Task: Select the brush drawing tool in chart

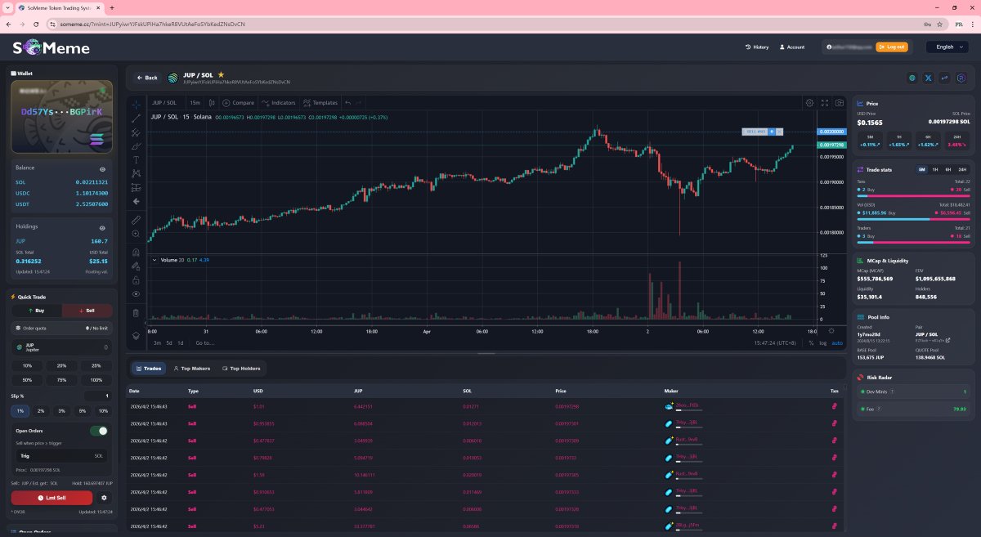Action: [x=136, y=145]
